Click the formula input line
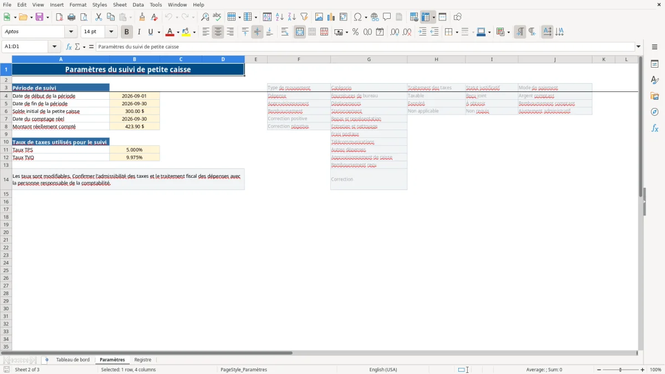 pyautogui.click(x=365, y=47)
